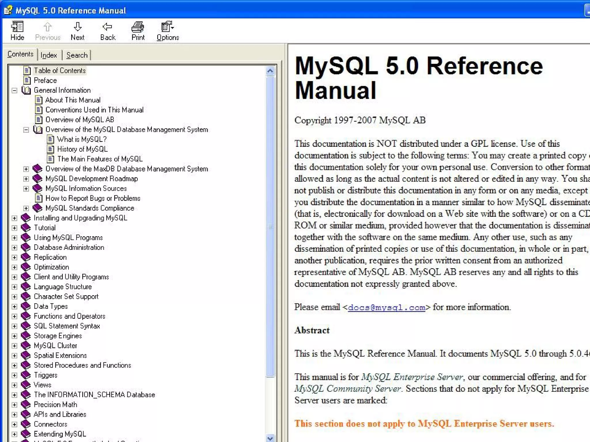Expand the MySQL Development Roadmap node

26,179
